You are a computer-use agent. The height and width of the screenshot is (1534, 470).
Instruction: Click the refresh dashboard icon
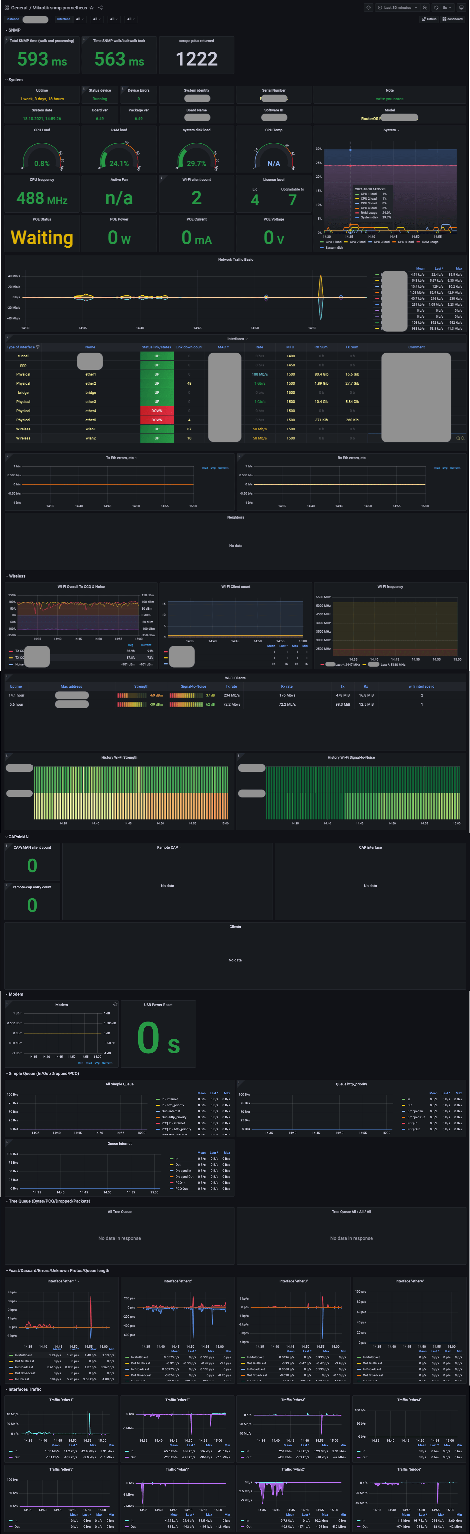tap(436, 8)
